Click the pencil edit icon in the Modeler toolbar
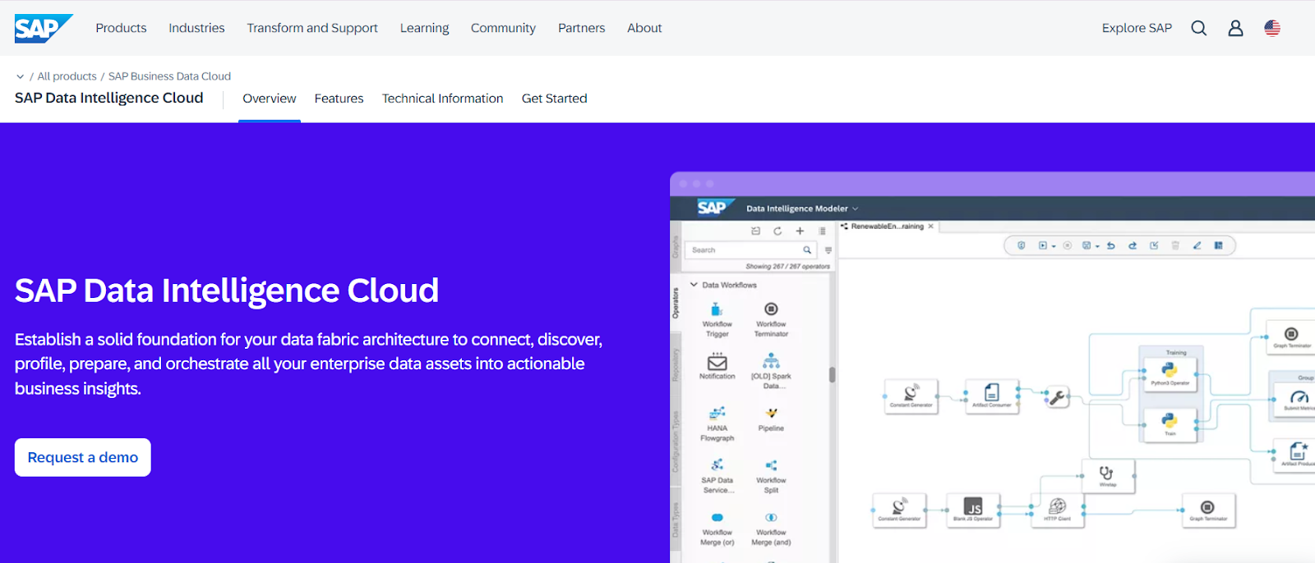This screenshot has height=563, width=1315. pyautogui.click(x=1197, y=245)
